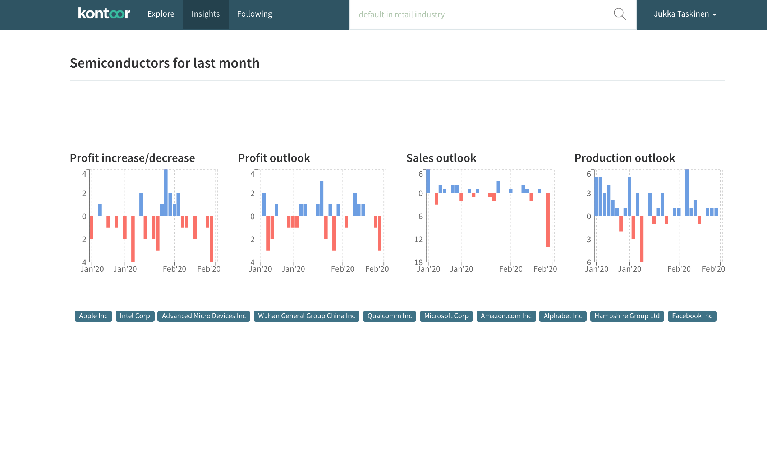
Task: Click the kontoor logo
Action: (x=104, y=14)
